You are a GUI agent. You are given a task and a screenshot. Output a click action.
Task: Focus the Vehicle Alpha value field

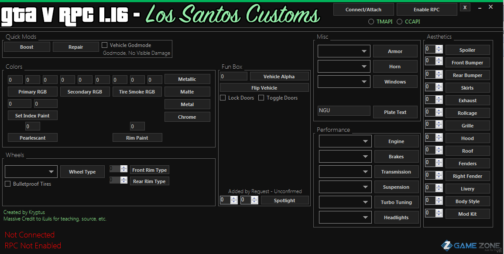click(234, 76)
